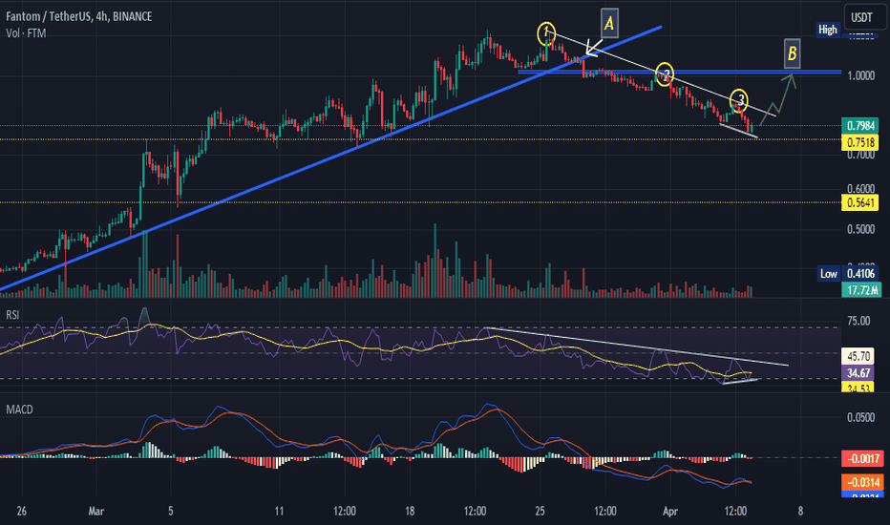The width and height of the screenshot is (890, 525).
Task: Select the RSI pane label
Action: click(12, 314)
